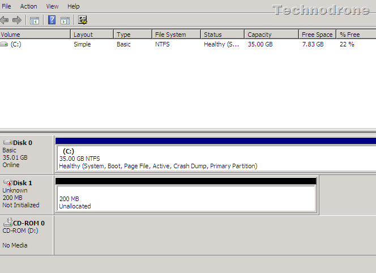Click the Online status of Disk 0
Image resolution: width=376 pixels, height=273 pixels.
pos(11,165)
